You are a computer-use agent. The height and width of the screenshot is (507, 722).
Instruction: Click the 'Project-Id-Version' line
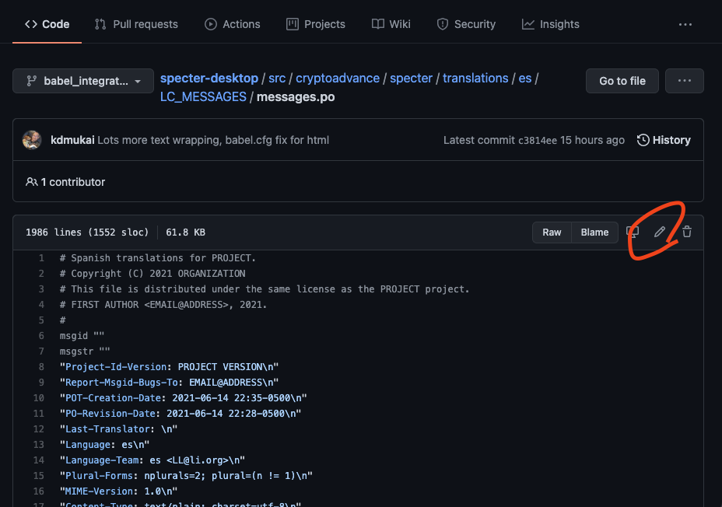click(169, 367)
